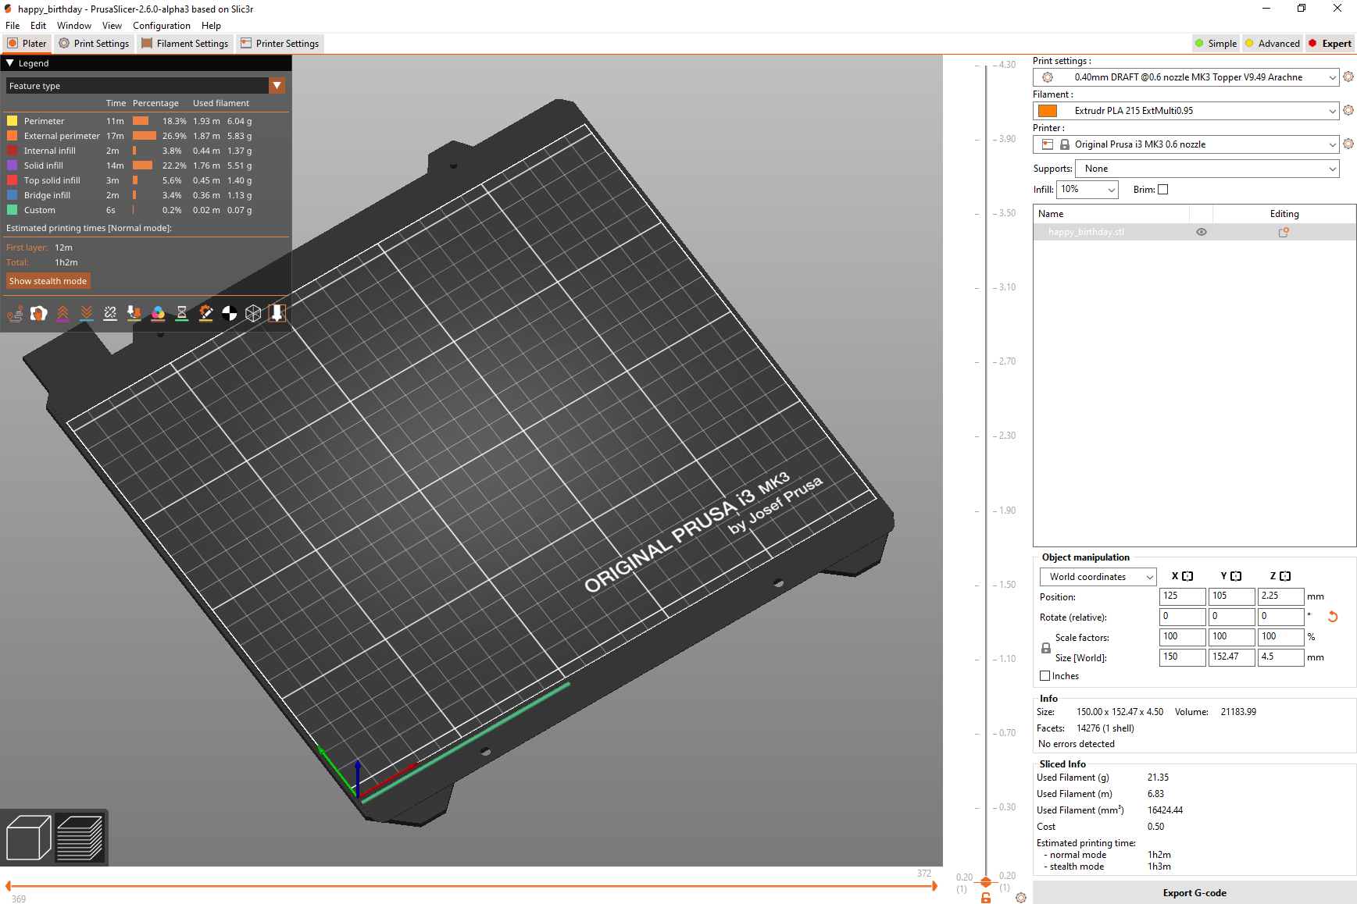Open the Configuration menu
The width and height of the screenshot is (1357, 904).
click(162, 26)
